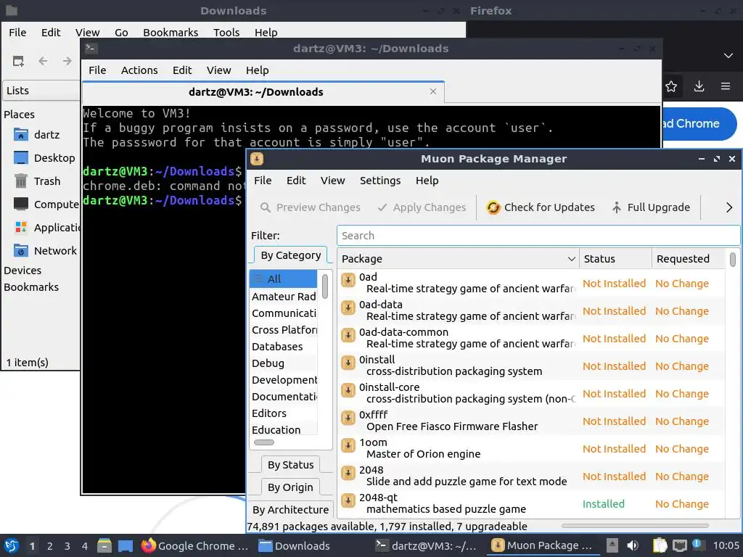This screenshot has height=557, width=743.
Task: Switch to workspace 3 in taskbar
Action: tap(67, 545)
